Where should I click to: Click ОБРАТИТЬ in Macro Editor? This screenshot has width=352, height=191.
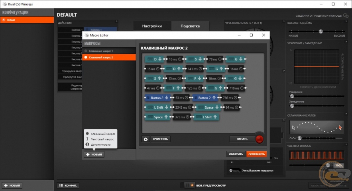click(x=236, y=154)
